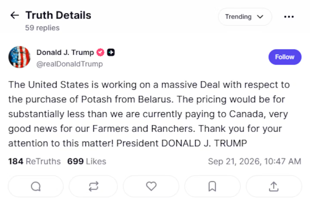This screenshot has height=203, width=310.
Task: Bookmark this Truth post
Action: (x=212, y=186)
